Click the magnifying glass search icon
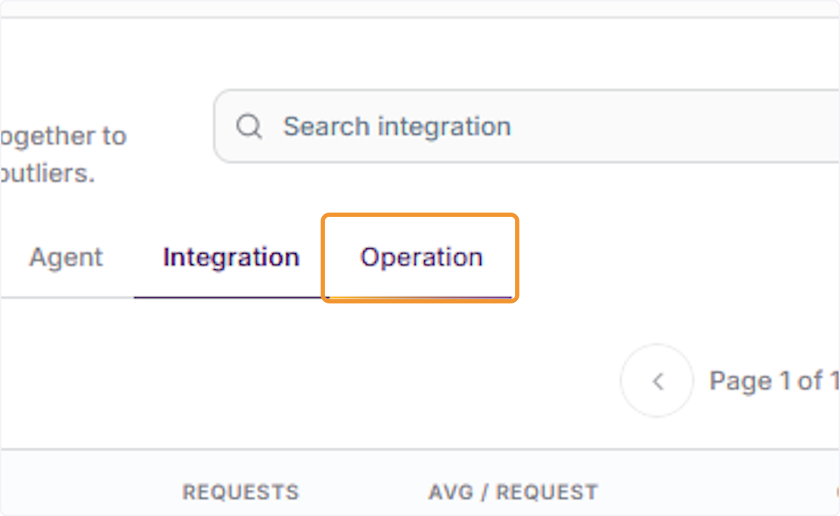Screen dimensions: 840x516 248,127
